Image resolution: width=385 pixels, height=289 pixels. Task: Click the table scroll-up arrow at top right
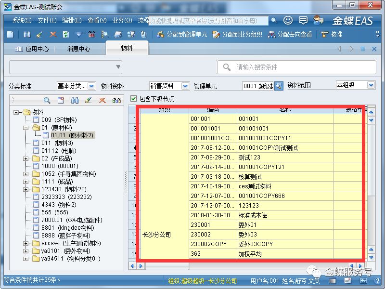click(x=371, y=112)
